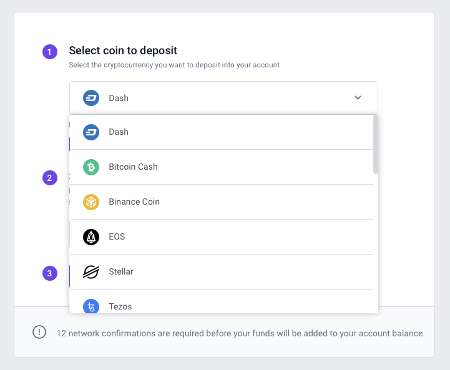This screenshot has height=370, width=450.
Task: Click the Binance Coin yellow icon
Action: tap(91, 202)
